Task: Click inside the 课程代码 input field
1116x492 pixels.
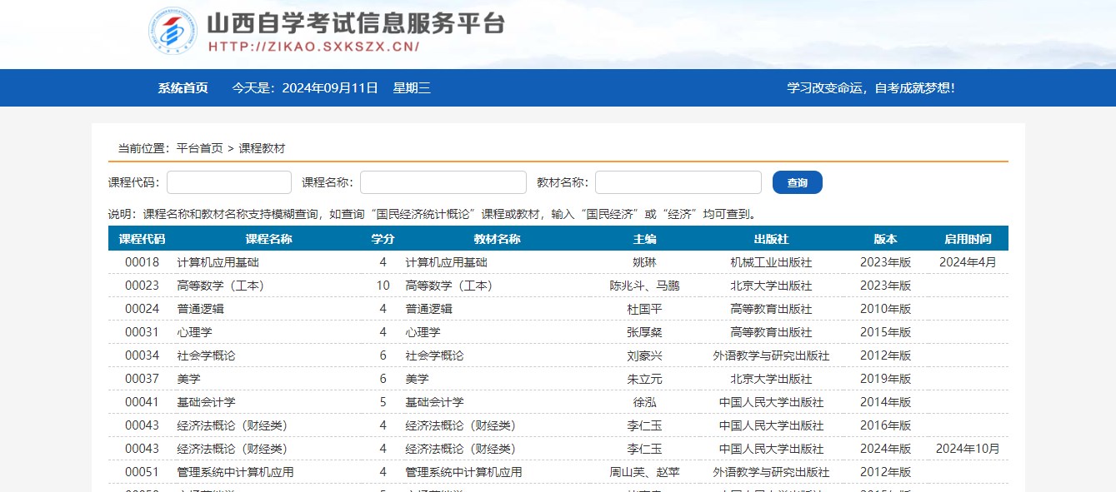Action: coord(228,181)
